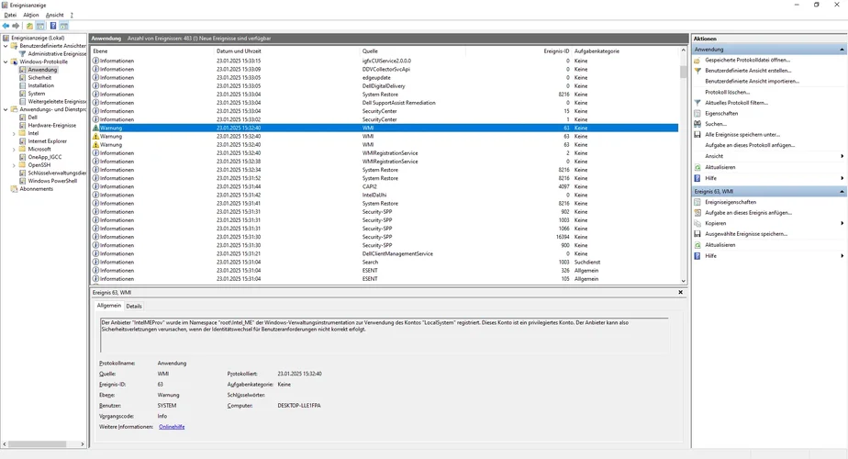Sort by 'Ebene' column header
Screen dimensions: 848x459
(152, 50)
